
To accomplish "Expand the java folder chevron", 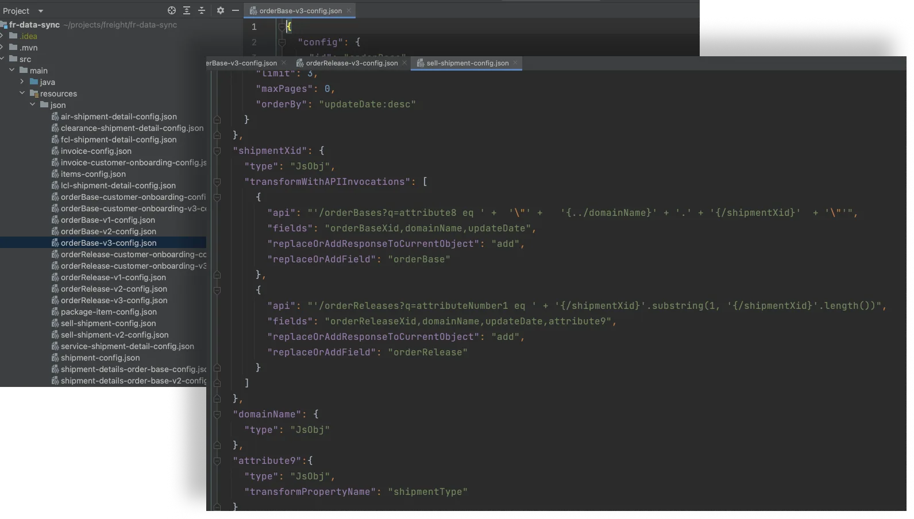I will 22,82.
